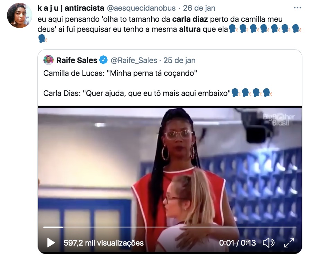The image size is (309, 256).
Task: Mute the video sound
Action: (269, 243)
